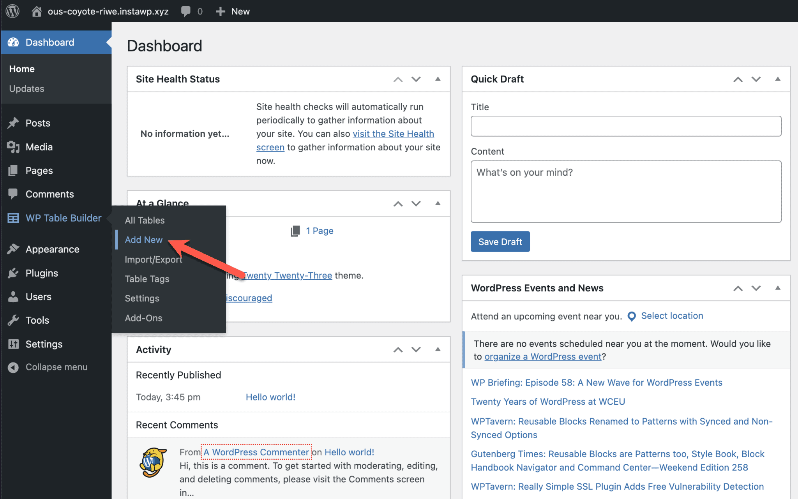The width and height of the screenshot is (798, 499).
Task: Click the Posts pushpin icon in sidebar
Action: tap(13, 123)
